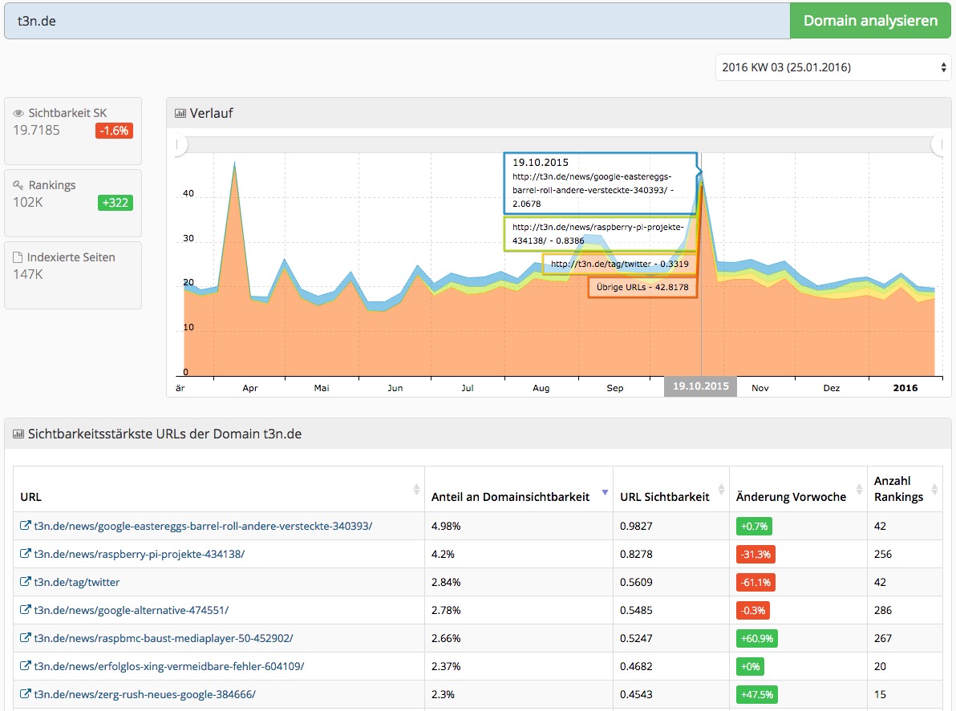Click external link icon for raspbmc-baust-mediaplayer row
Image resolution: width=956 pixels, height=711 pixels.
click(x=25, y=637)
